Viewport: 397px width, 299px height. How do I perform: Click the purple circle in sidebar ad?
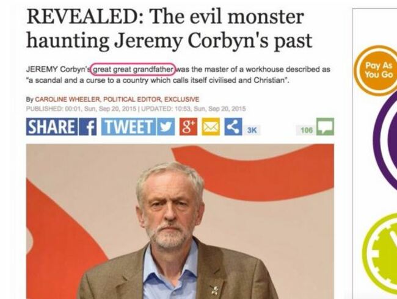pyautogui.click(x=385, y=142)
